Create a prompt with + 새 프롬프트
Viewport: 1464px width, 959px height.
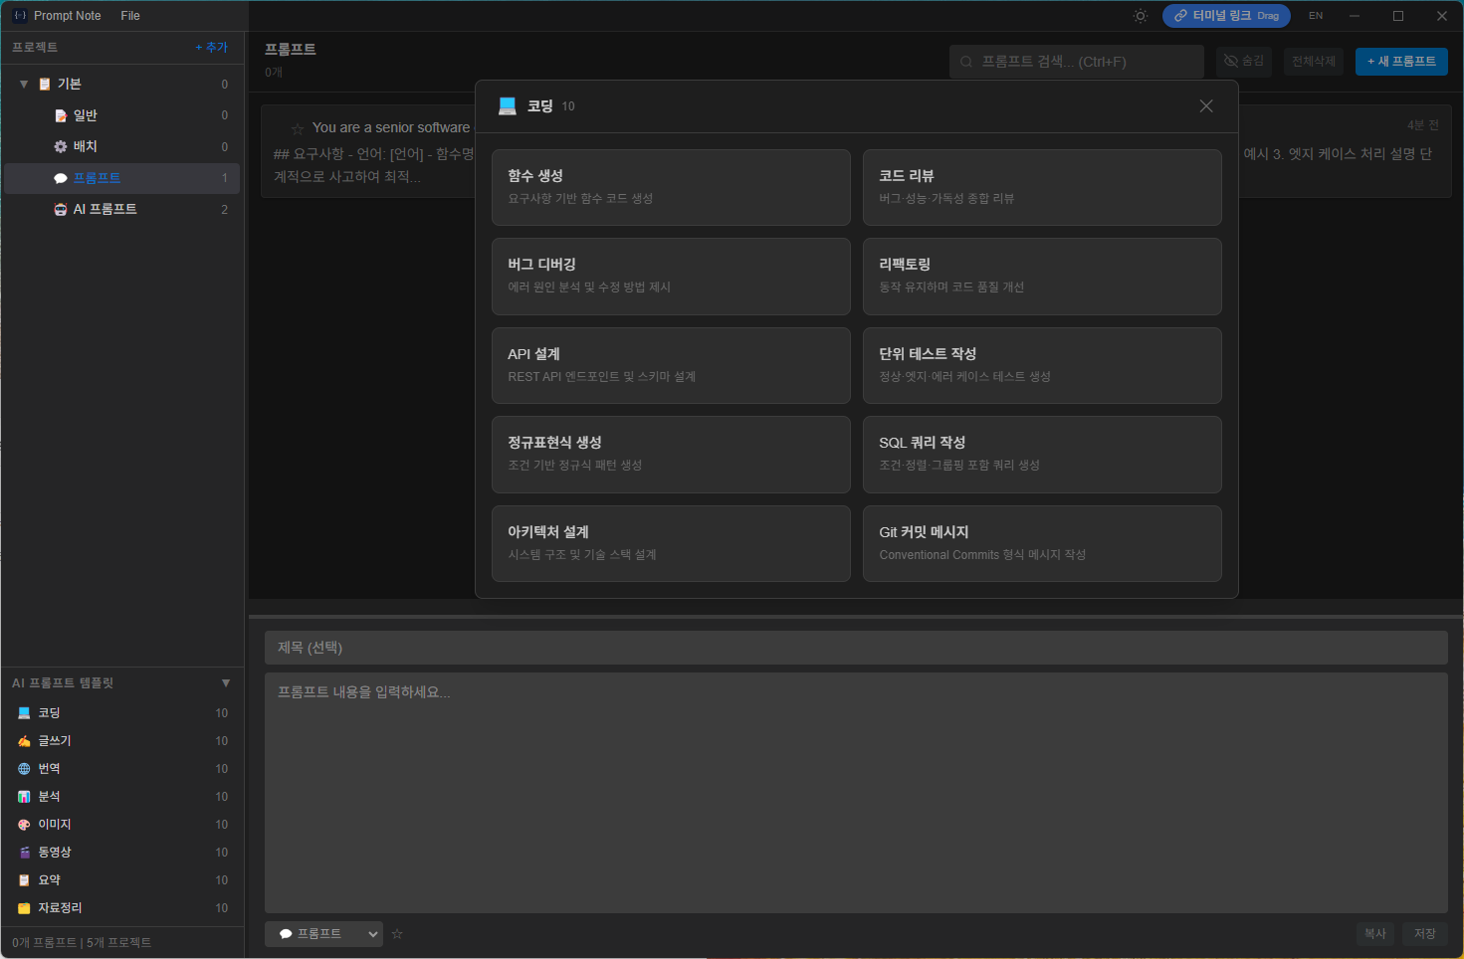[1401, 61]
